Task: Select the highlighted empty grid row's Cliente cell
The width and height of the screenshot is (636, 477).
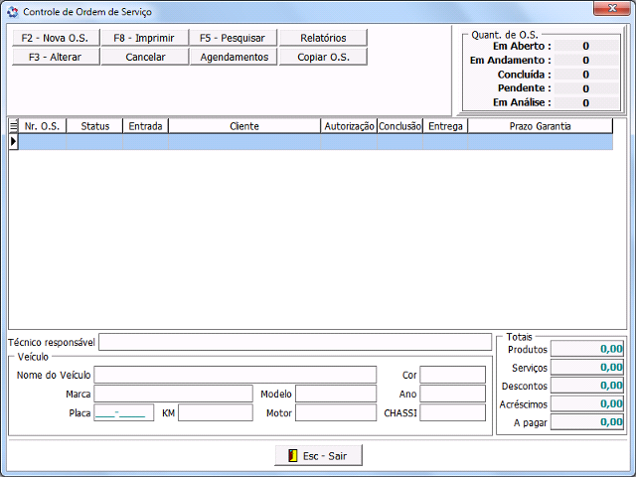Action: tap(244, 142)
